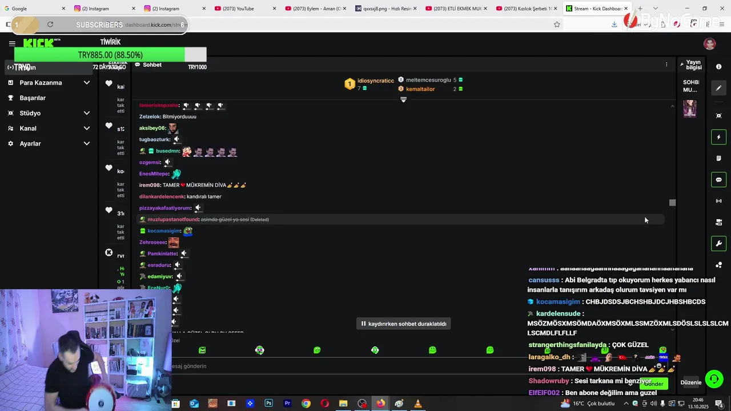Open Outlook from the taskbar
This screenshot has height=411, width=731.
coord(194,404)
